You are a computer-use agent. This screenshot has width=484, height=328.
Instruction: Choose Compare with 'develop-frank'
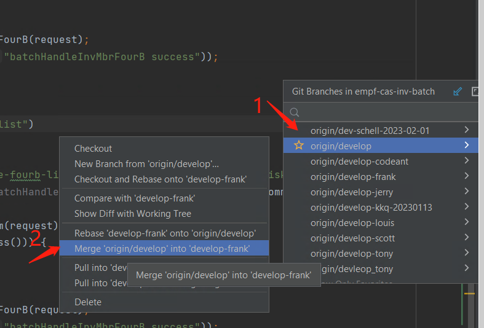click(x=164, y=198)
